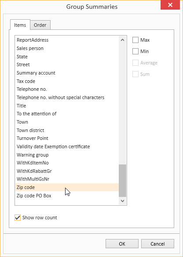This screenshot has height=257, width=183.
Task: Select the ReportAddress list item
Action: 67,40
